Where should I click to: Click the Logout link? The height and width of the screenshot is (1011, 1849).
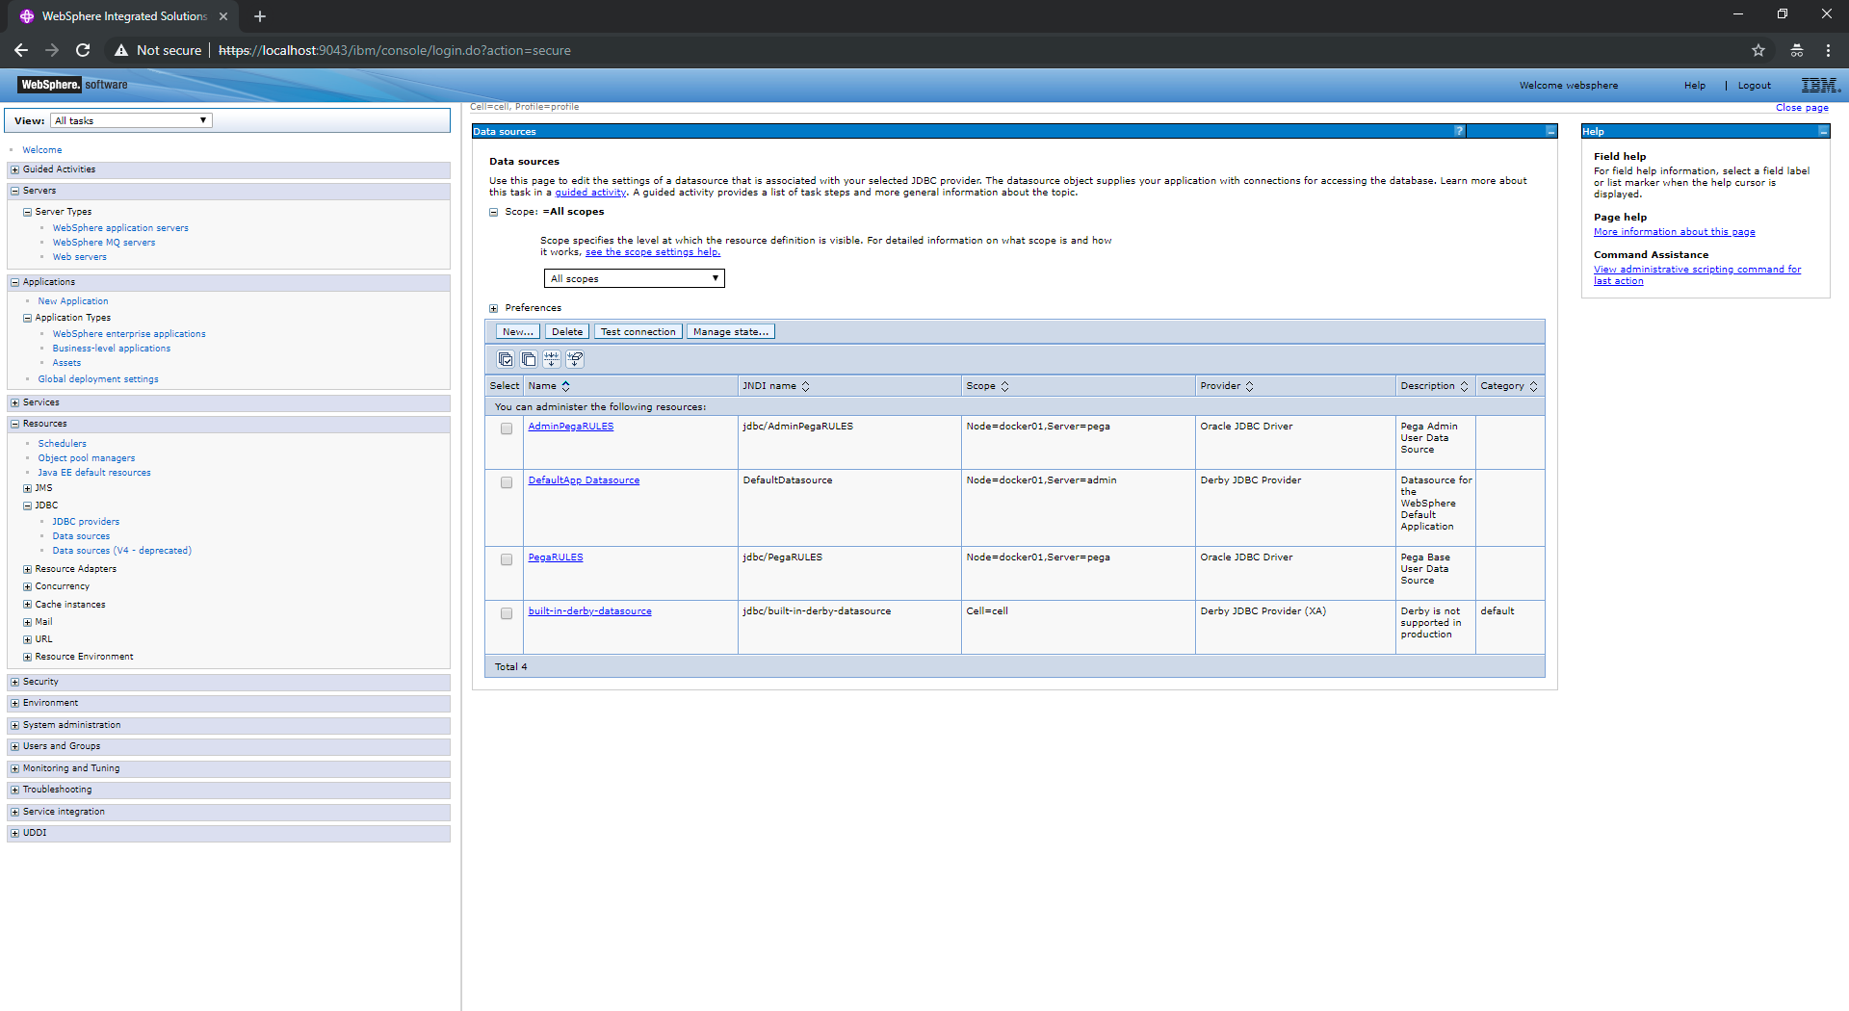pos(1755,86)
